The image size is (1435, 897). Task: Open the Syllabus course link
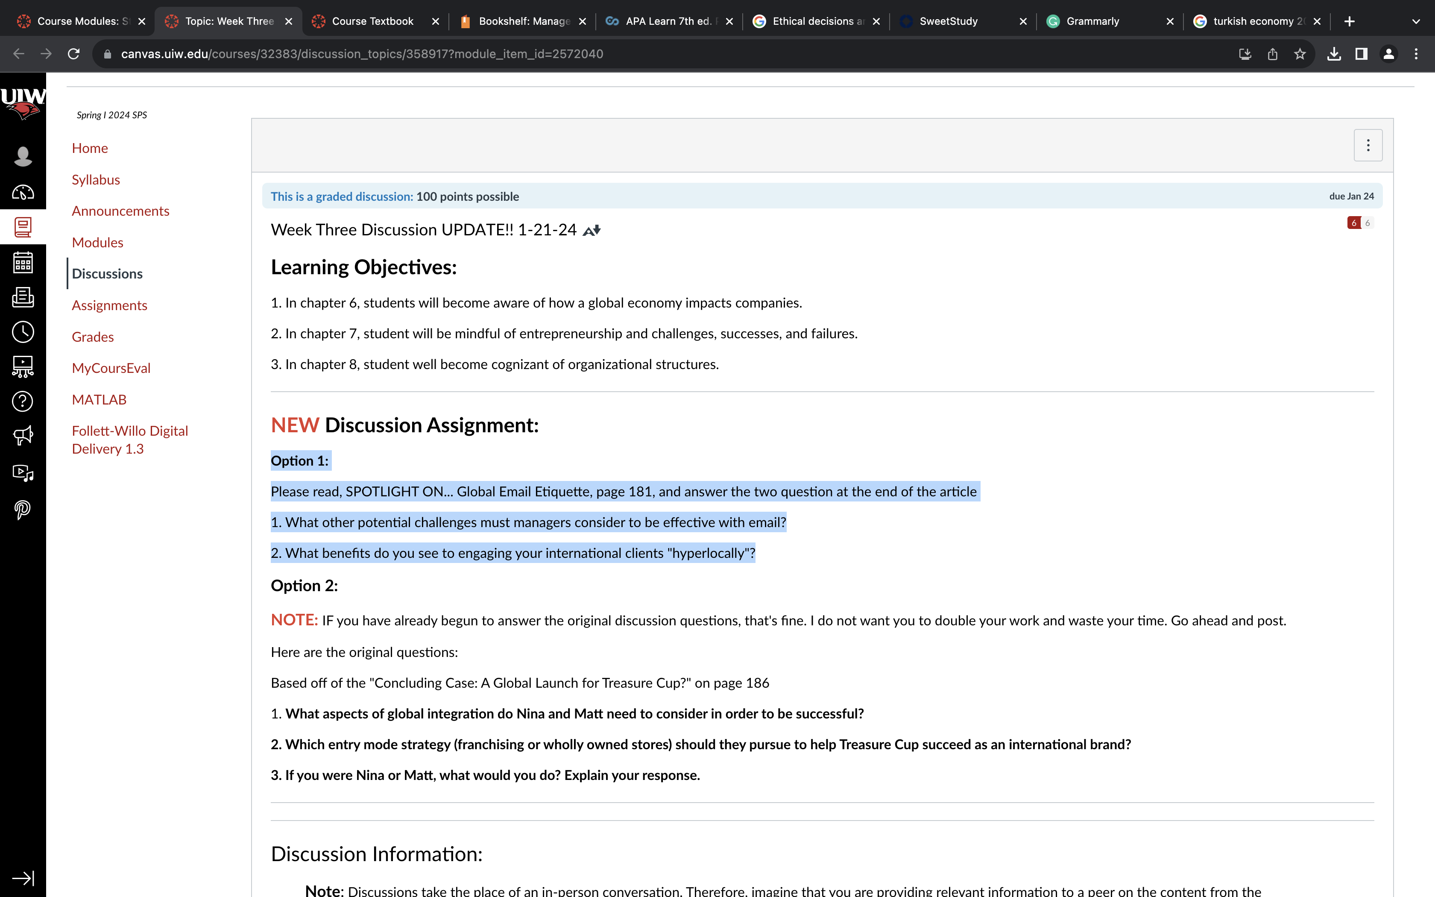tap(96, 180)
